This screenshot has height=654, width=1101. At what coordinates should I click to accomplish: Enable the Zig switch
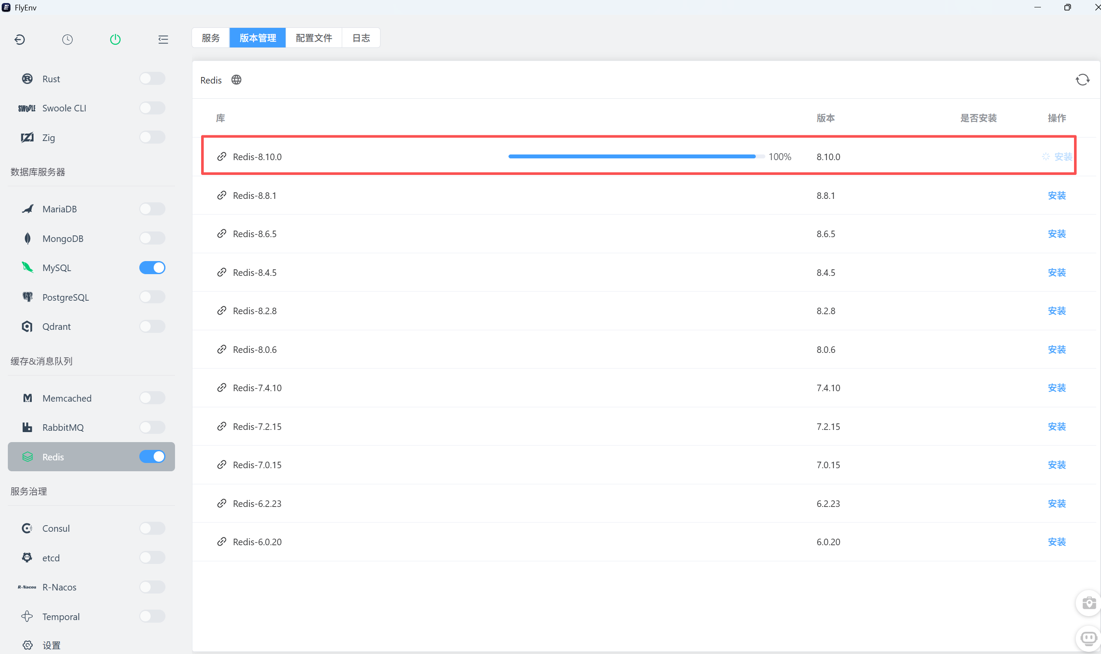point(152,138)
